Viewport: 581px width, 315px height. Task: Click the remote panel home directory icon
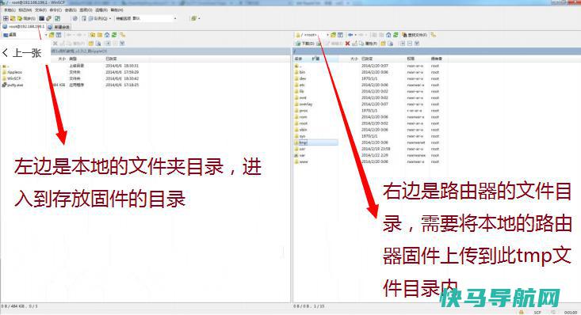click(x=388, y=35)
